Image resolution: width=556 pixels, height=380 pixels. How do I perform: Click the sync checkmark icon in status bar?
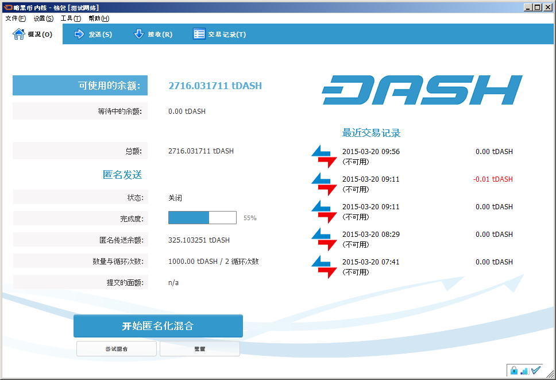tap(536, 370)
